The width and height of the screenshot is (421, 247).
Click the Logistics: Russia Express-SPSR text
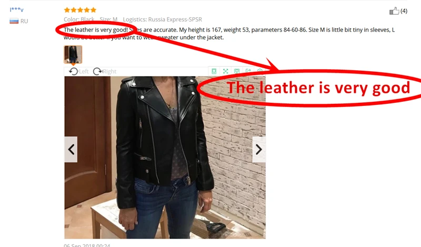coord(163,19)
